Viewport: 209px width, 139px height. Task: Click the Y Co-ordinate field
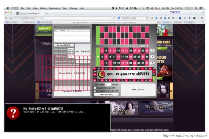click(71, 53)
